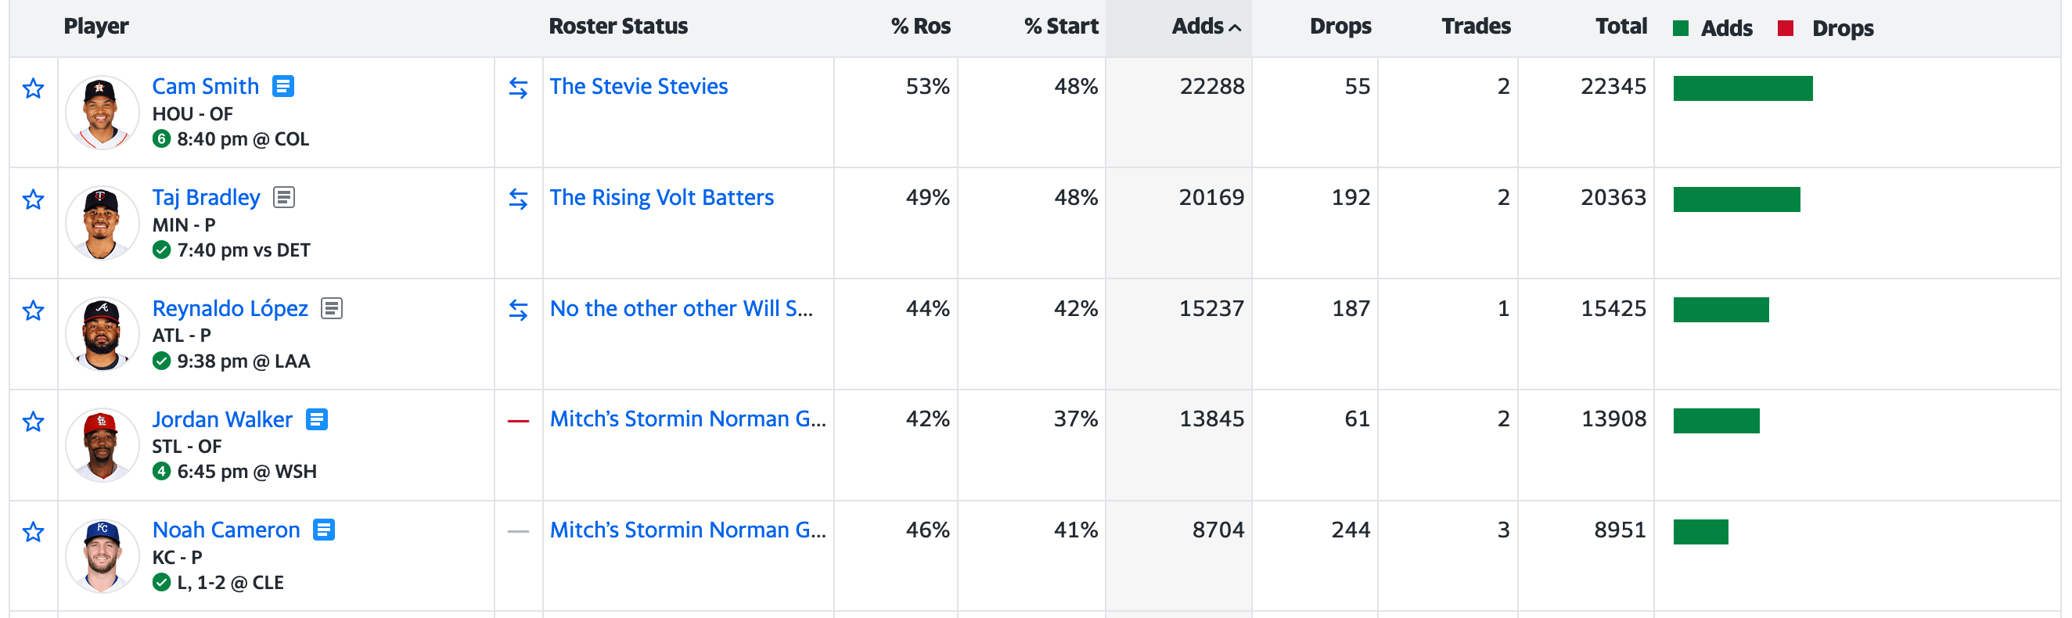Open Taj Bradley's player notes icon
The image size is (2072, 618).
tap(284, 197)
